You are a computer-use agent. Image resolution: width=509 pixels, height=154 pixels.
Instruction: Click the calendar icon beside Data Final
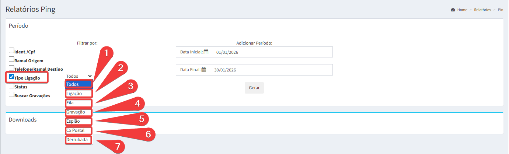click(204, 70)
